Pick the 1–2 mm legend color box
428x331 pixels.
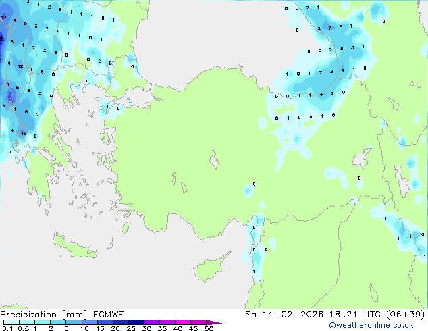43,322
